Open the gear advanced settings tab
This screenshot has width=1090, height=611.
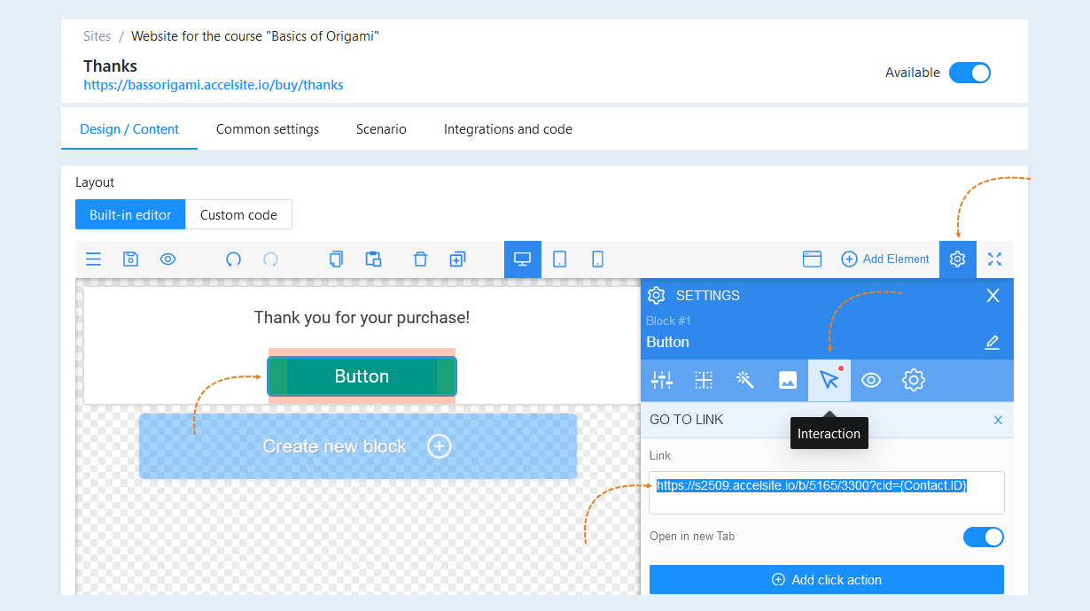pyautogui.click(x=914, y=381)
